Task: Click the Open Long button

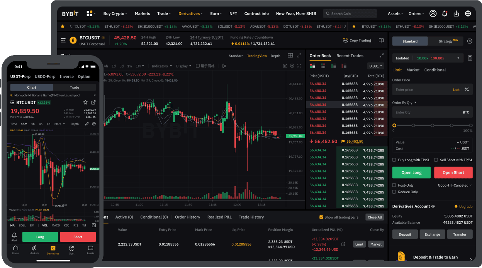Action: click(x=411, y=172)
